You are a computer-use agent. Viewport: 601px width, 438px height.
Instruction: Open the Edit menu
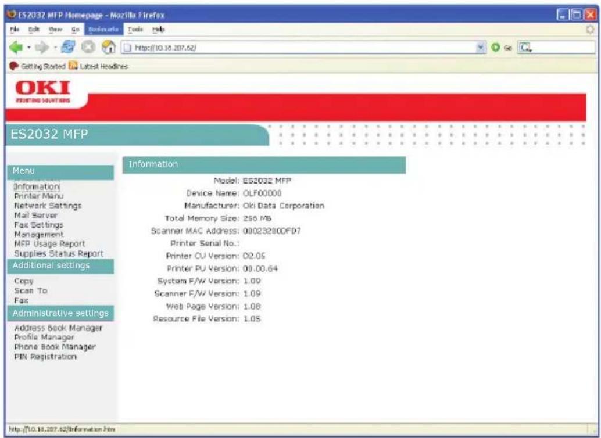(x=34, y=29)
